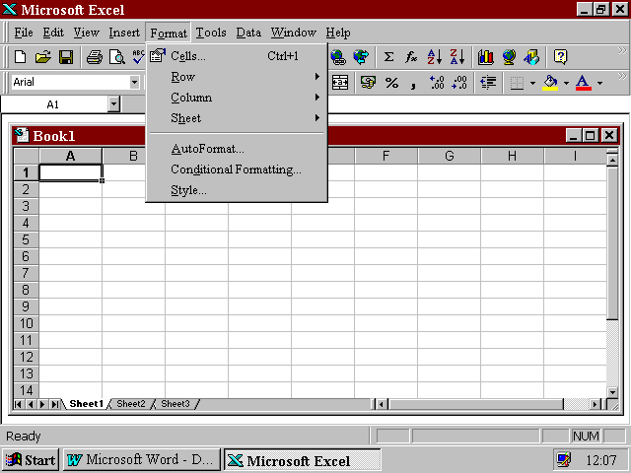Open the Help menu
Viewport: 631px width, 473px height.
tap(338, 33)
